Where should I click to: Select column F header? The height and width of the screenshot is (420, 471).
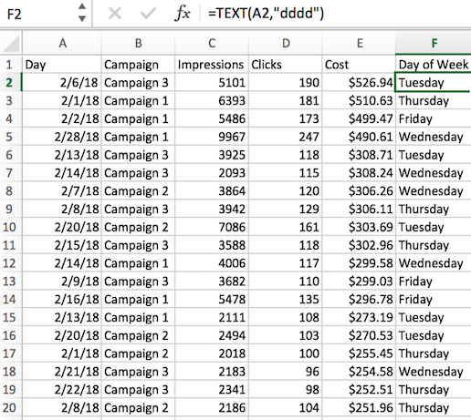click(x=434, y=44)
